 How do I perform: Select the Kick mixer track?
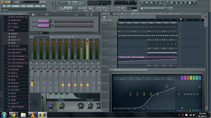click(63, 49)
